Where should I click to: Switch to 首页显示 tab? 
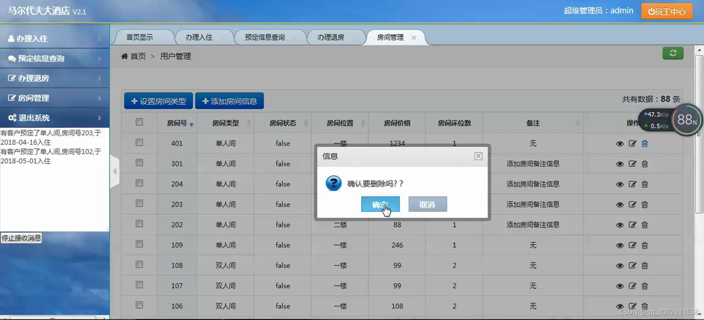tap(140, 37)
